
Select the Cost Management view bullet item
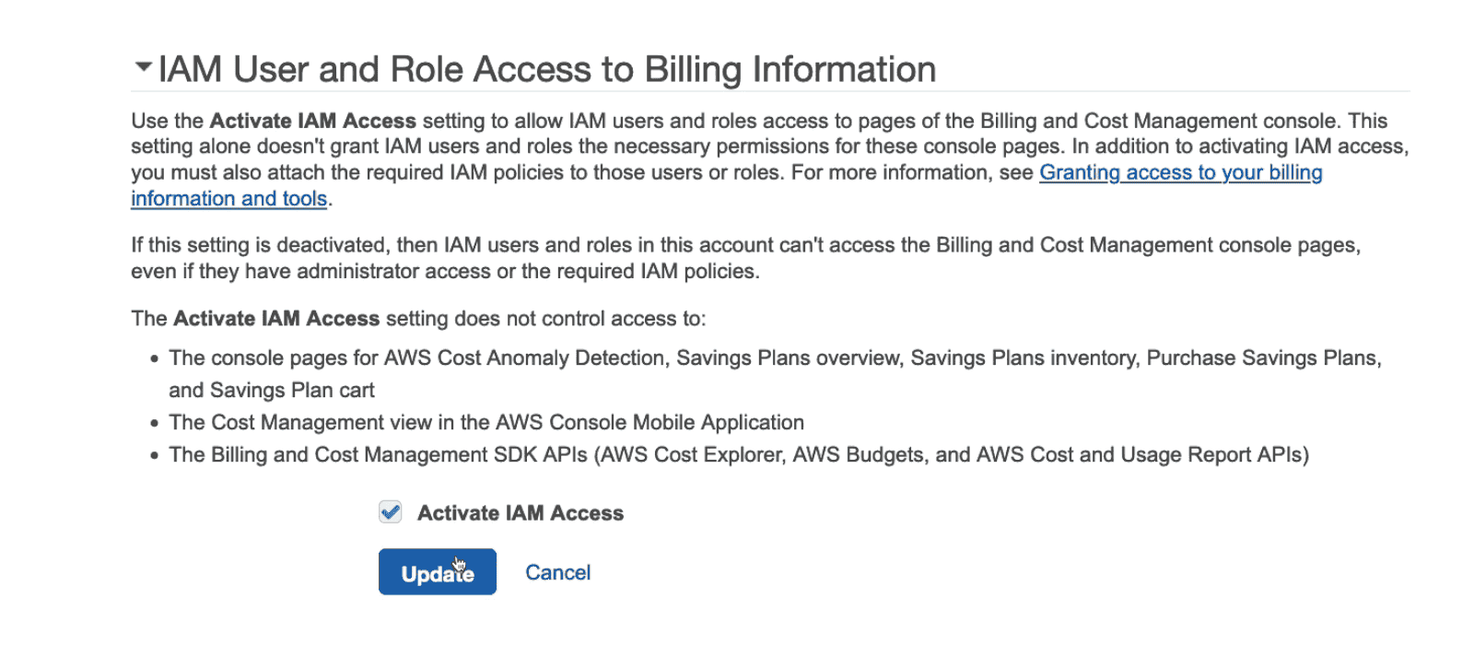click(486, 422)
